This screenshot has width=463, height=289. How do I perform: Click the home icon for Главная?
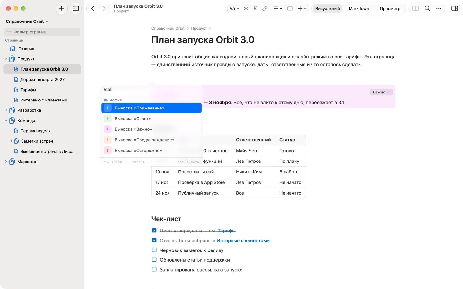click(x=13, y=48)
